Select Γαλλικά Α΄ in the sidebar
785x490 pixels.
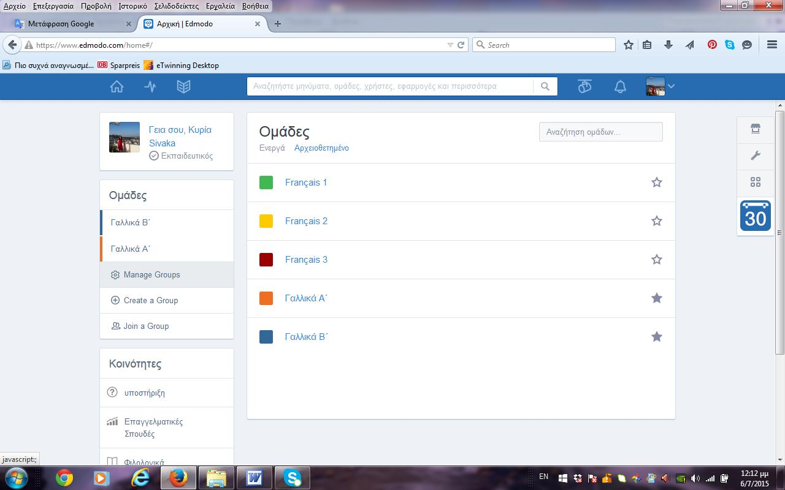(x=167, y=249)
